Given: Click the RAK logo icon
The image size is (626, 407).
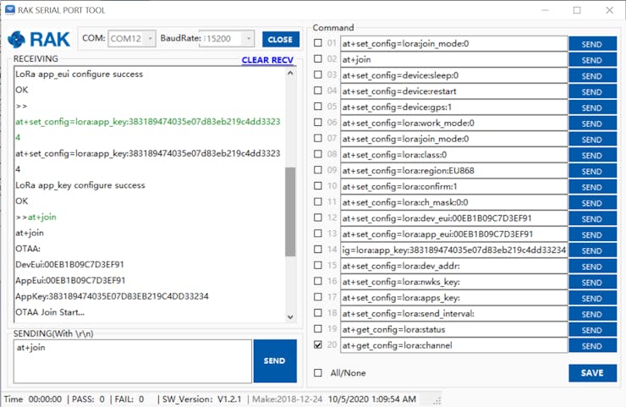Looking at the screenshot, I should tap(39, 39).
